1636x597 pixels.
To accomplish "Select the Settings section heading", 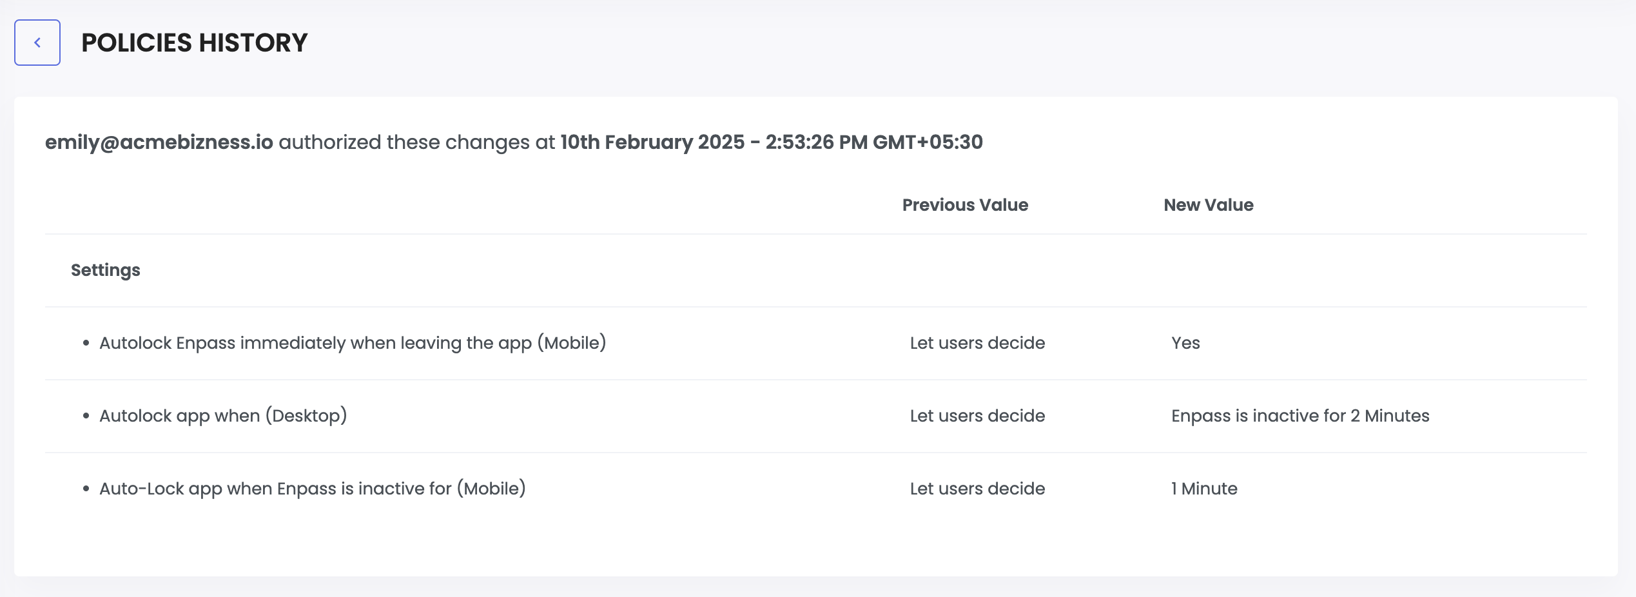I will point(105,270).
